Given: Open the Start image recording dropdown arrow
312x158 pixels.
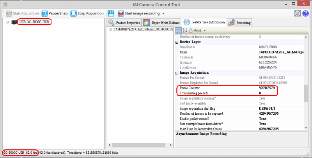Looking at the screenshot, I should [163, 14].
